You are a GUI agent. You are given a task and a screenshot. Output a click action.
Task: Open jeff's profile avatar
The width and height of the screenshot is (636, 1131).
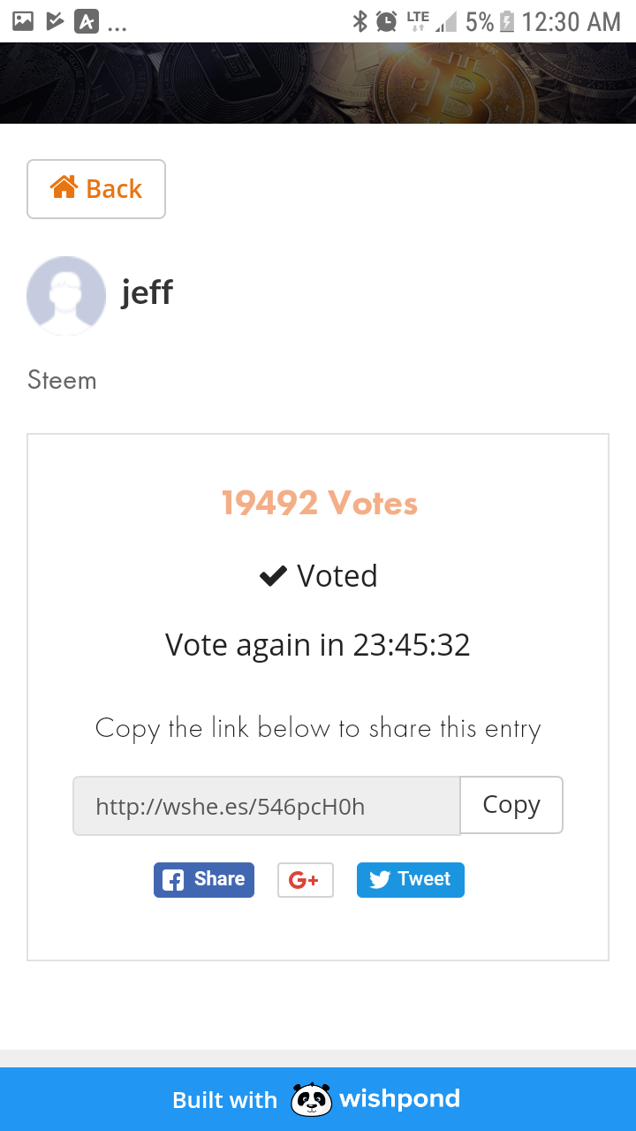66,296
